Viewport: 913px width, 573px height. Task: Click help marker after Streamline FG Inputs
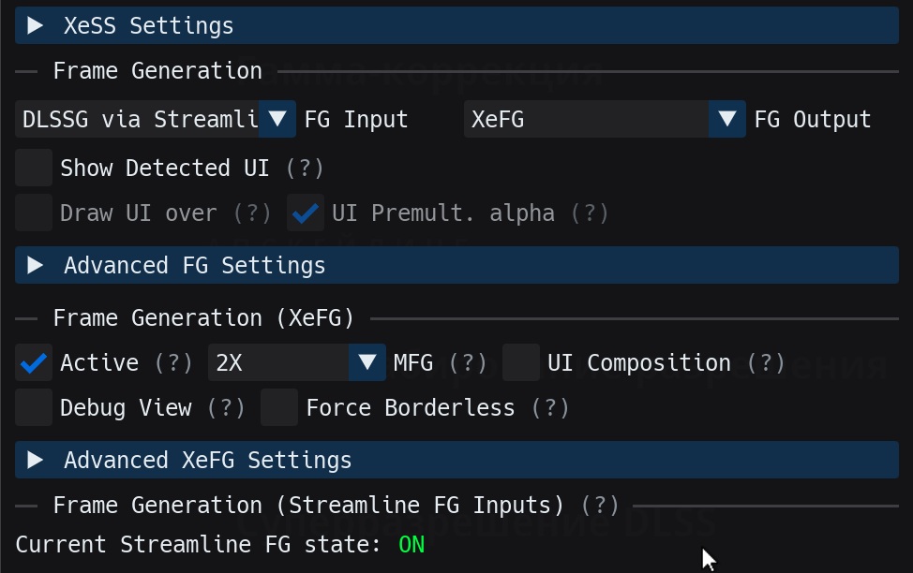pyautogui.click(x=600, y=505)
